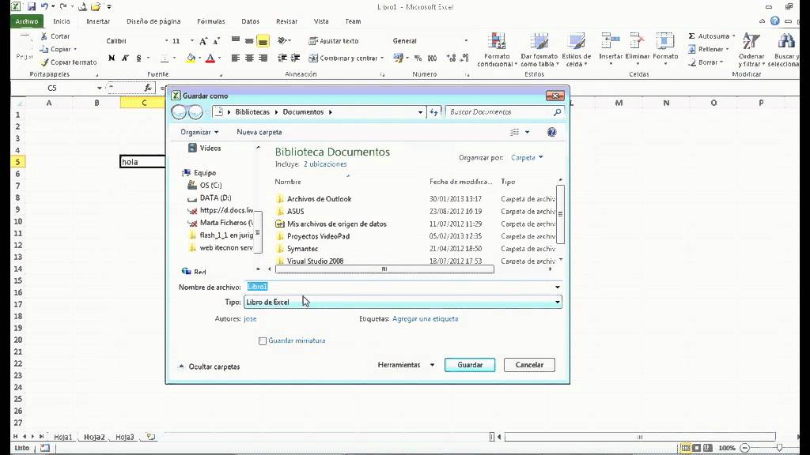Open the Tipo file type dropdown
Image resolution: width=810 pixels, height=455 pixels.
tap(403, 303)
